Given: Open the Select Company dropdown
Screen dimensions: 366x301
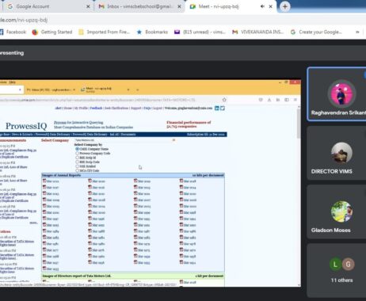Looking at the screenshot, I should pyautogui.click(x=124, y=140).
